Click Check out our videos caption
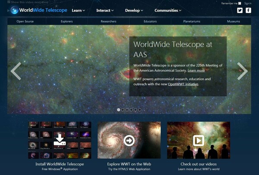259x175 pixels. [x=199, y=164]
